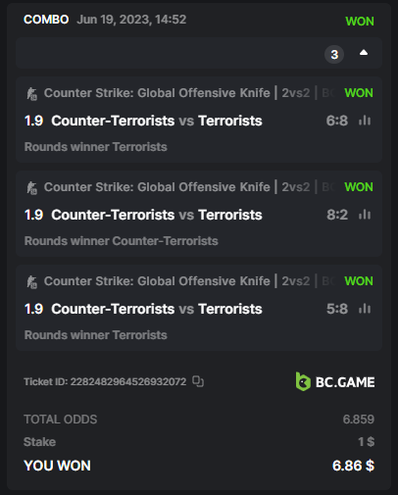Open the match with 8:2 score
Image resolution: width=398 pixels, height=495 pixels.
[x=157, y=215]
